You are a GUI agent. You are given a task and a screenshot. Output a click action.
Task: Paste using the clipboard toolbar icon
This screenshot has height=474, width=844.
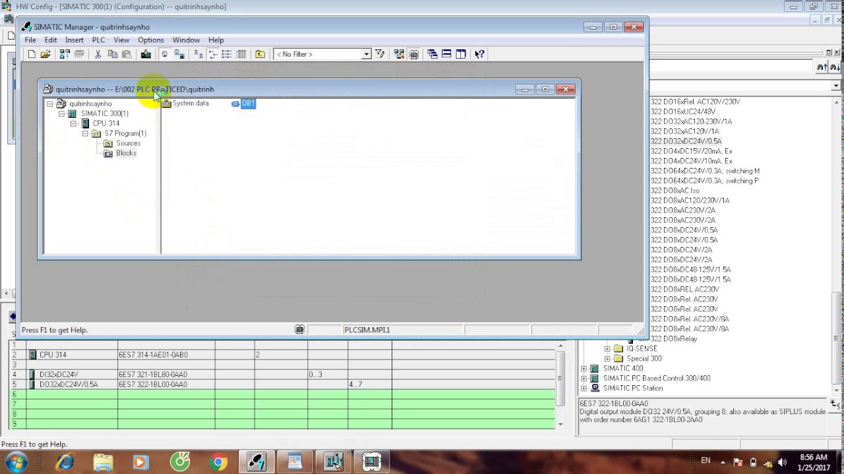click(x=127, y=54)
